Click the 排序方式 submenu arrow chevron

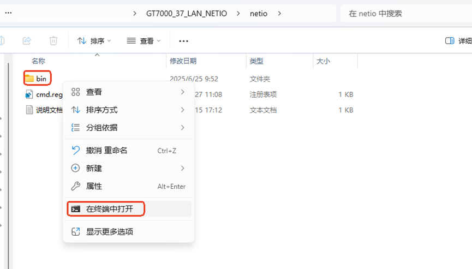click(x=182, y=110)
